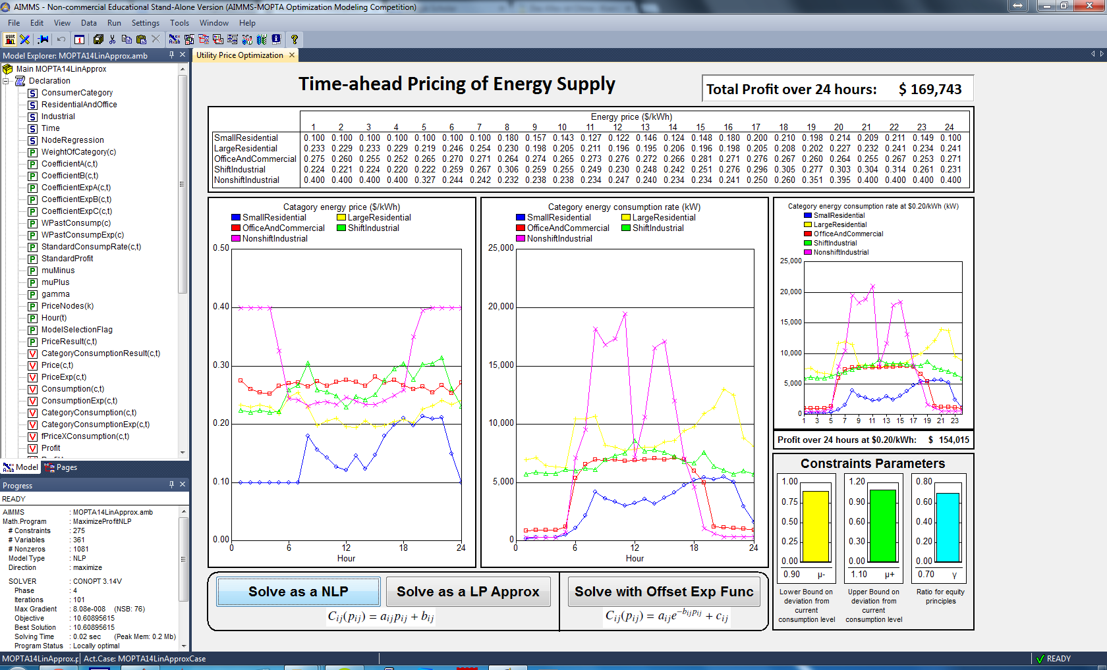Click the Cut scissors icon
This screenshot has height=670, width=1107.
pyautogui.click(x=113, y=39)
